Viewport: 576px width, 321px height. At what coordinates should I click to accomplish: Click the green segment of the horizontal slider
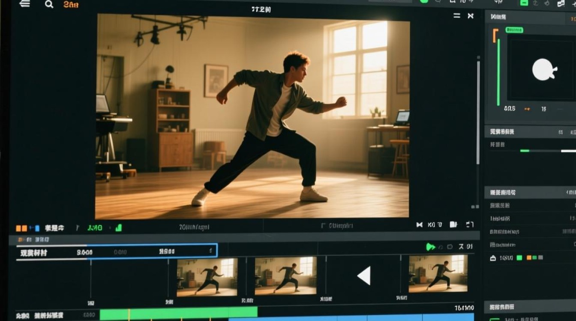click(525, 151)
